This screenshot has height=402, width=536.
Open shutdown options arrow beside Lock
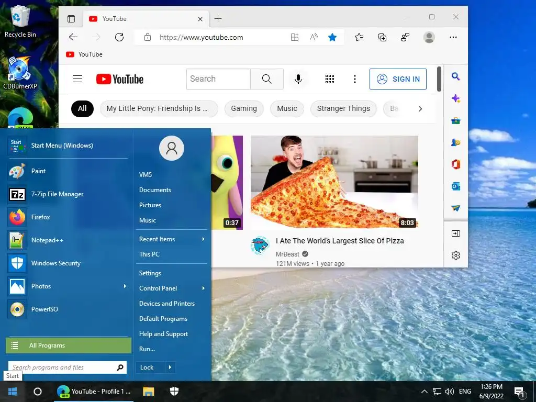[170, 367]
